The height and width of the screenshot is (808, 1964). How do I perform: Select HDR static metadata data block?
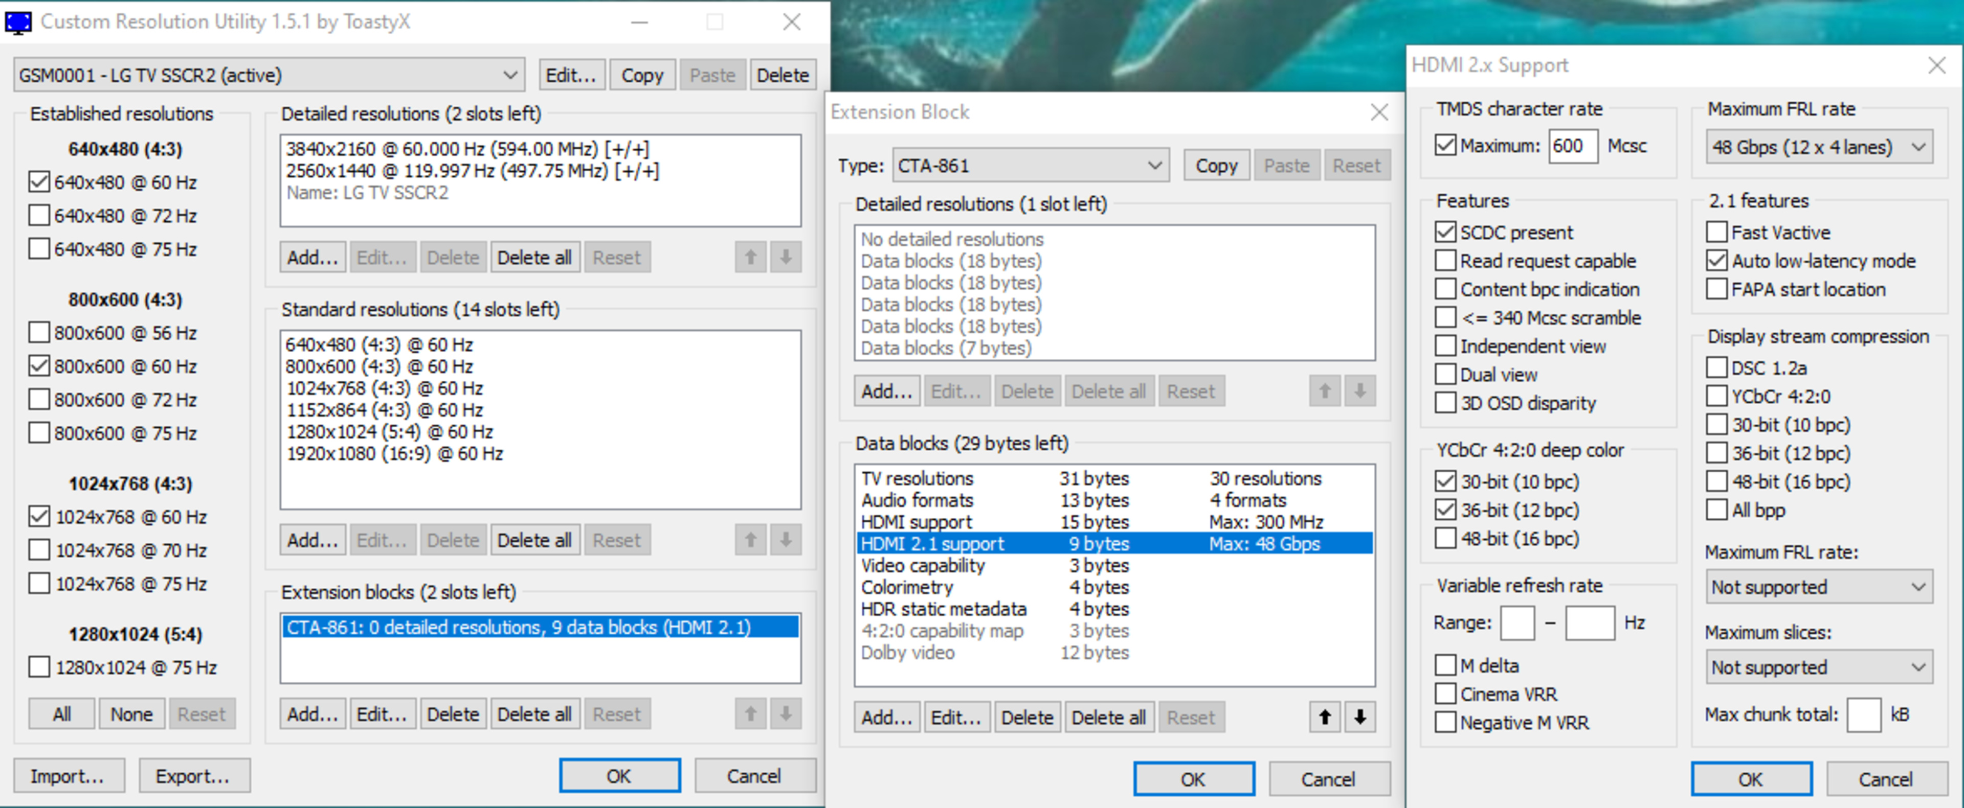coord(943,609)
